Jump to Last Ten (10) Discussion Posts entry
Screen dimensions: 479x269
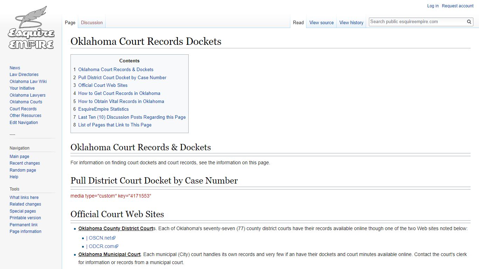[129, 117]
